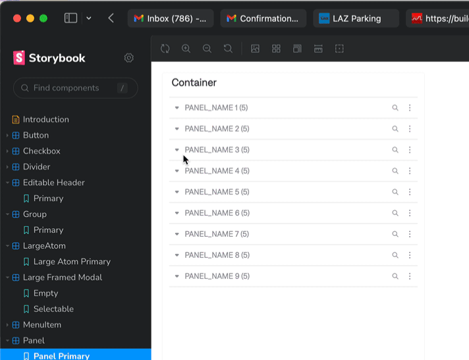Open the Introduction docs page
Viewport: 469px width, 360px height.
coord(45,119)
